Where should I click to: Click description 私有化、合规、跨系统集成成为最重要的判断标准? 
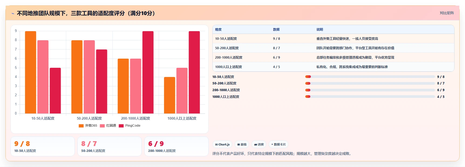click(x=352, y=67)
